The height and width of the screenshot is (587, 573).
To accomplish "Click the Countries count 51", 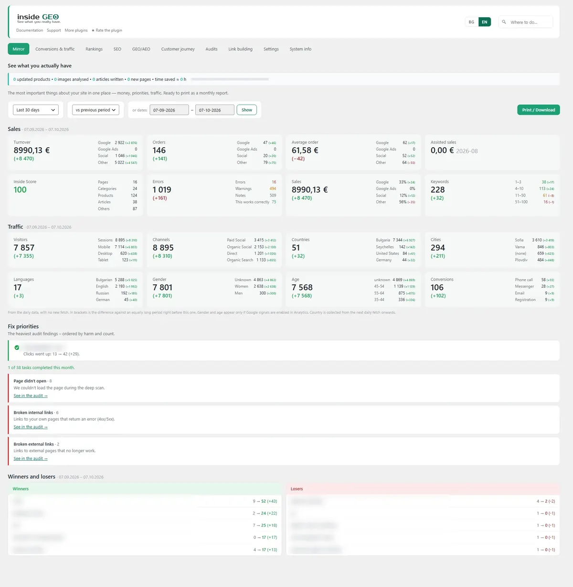I will pyautogui.click(x=296, y=248).
